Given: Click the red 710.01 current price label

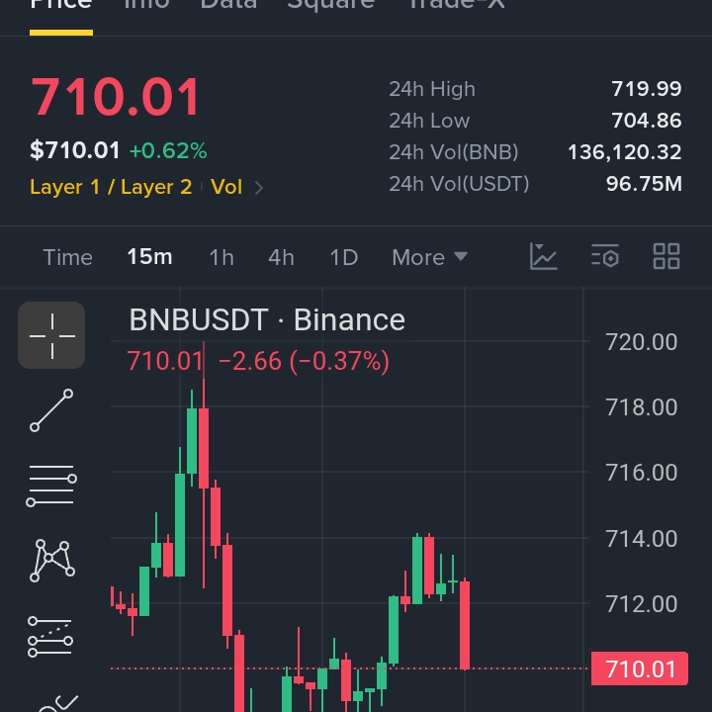Looking at the screenshot, I should (x=640, y=668).
